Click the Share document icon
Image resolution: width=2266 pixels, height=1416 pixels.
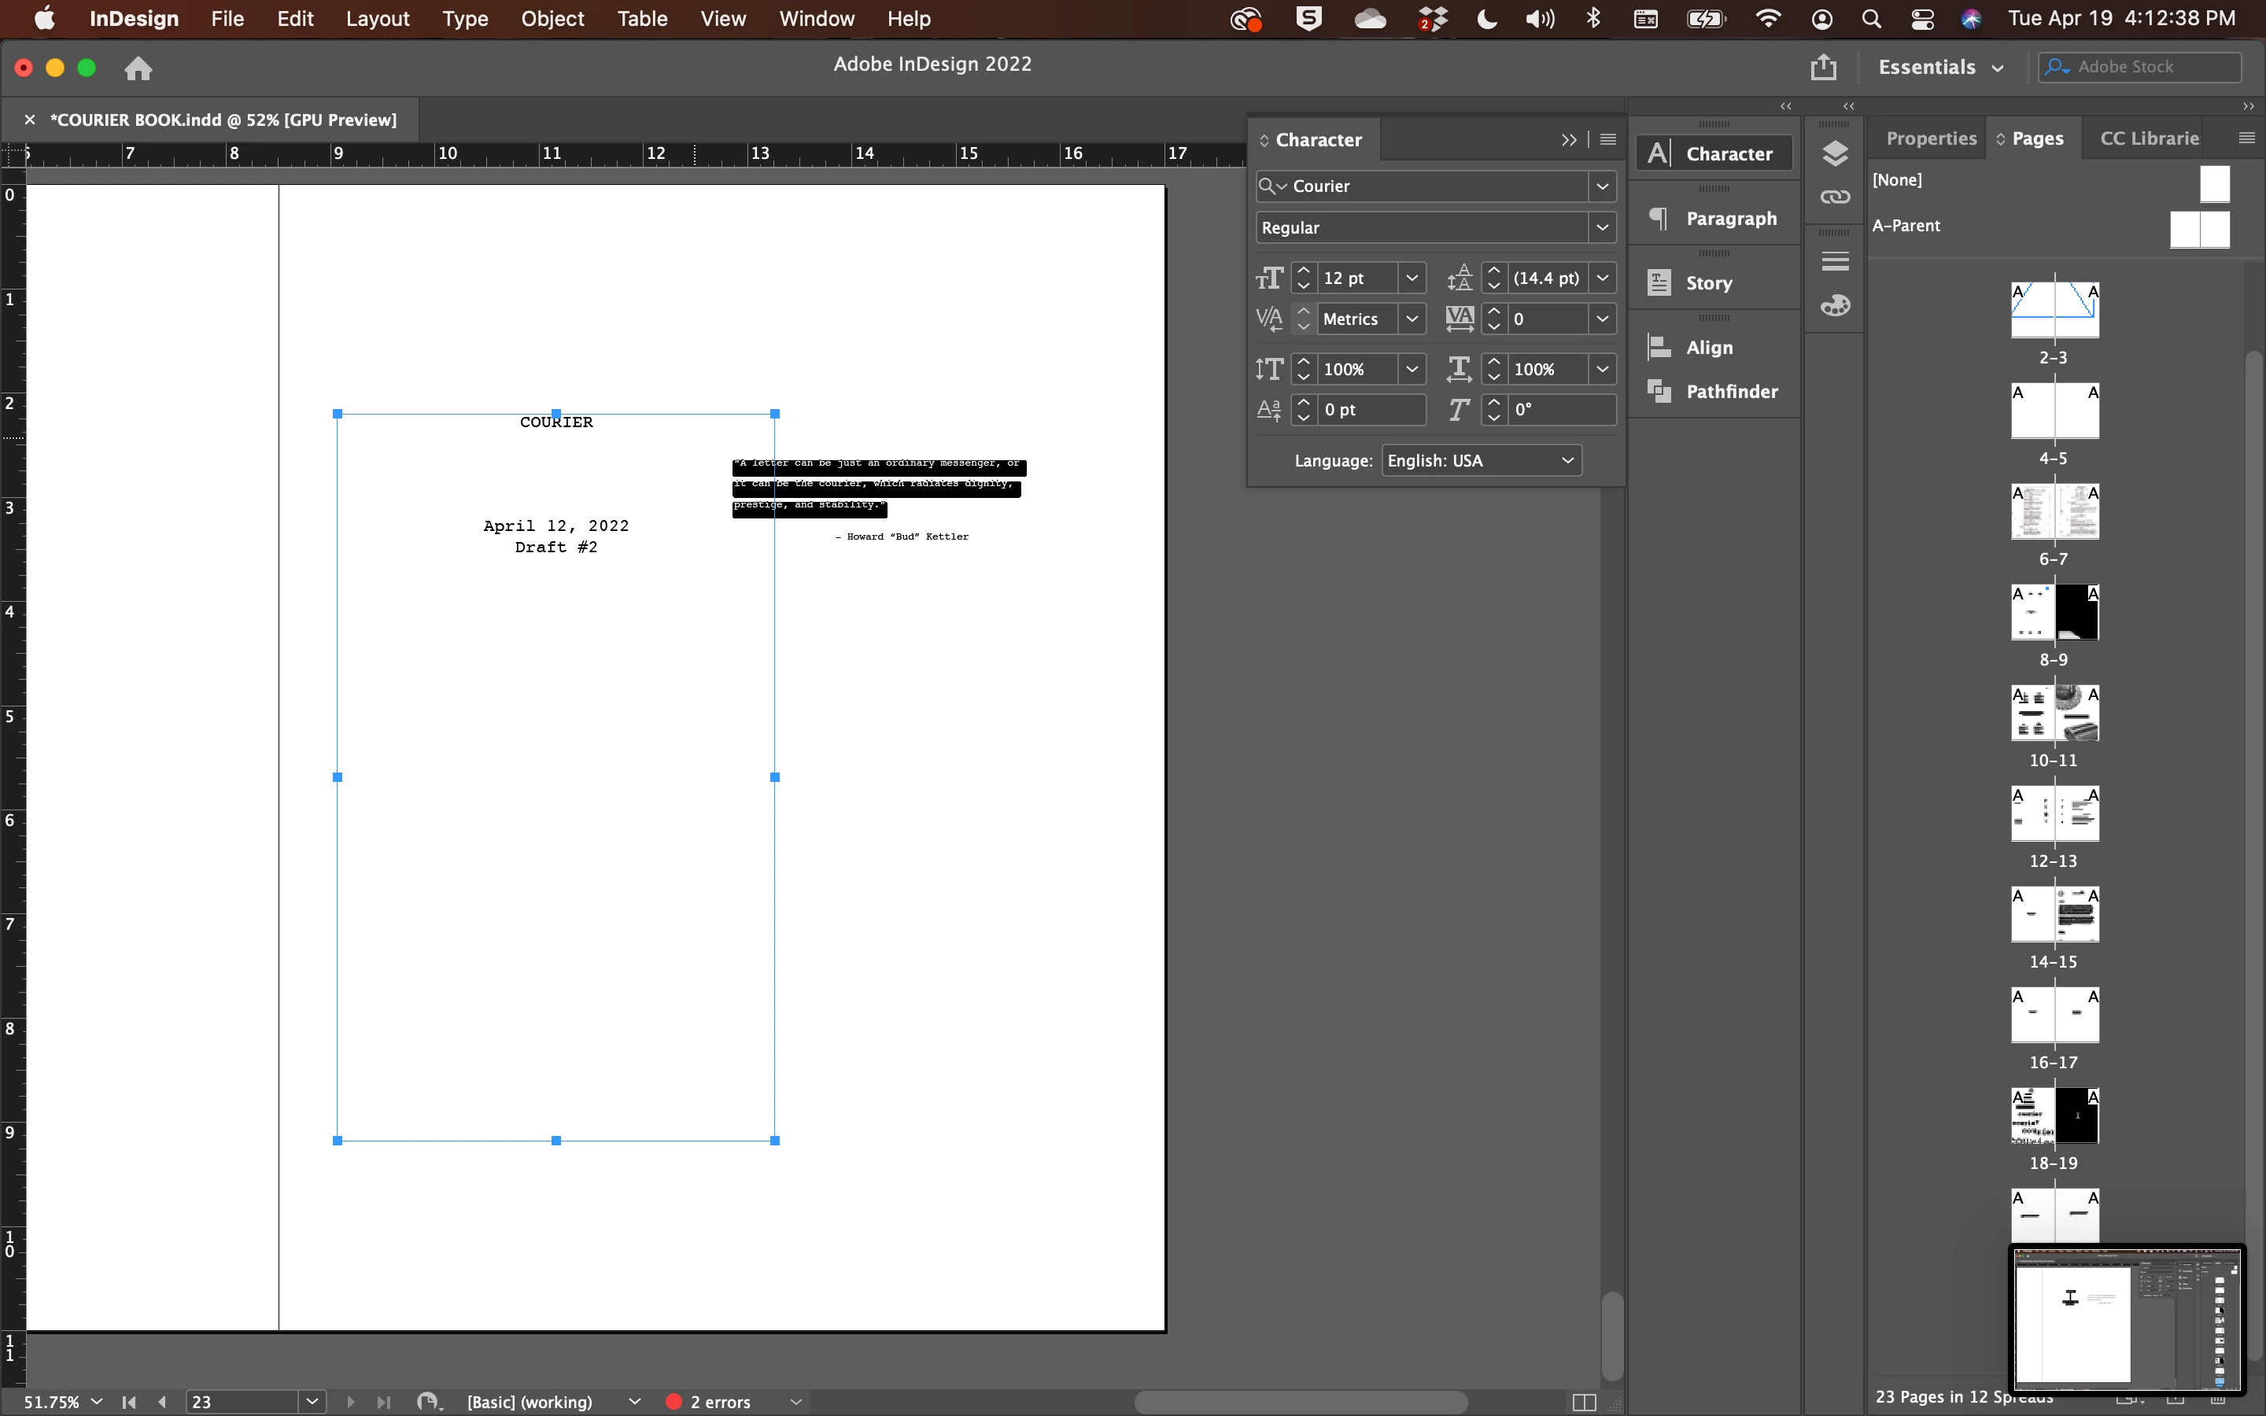pos(1822,67)
